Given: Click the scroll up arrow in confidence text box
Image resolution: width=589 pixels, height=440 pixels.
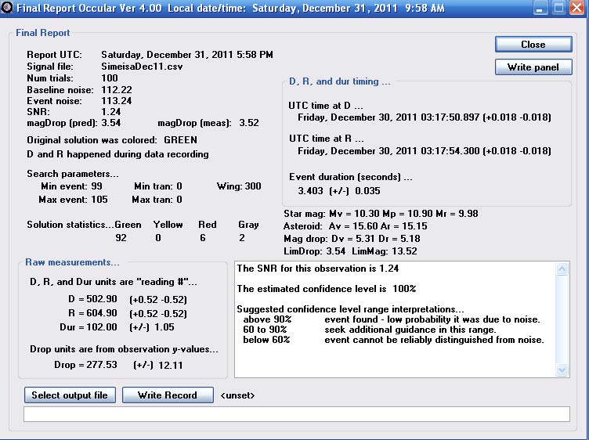Looking at the screenshot, I should 562,269.
